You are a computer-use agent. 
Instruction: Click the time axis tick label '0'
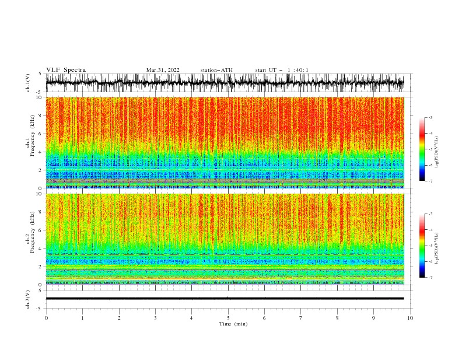point(46,318)
